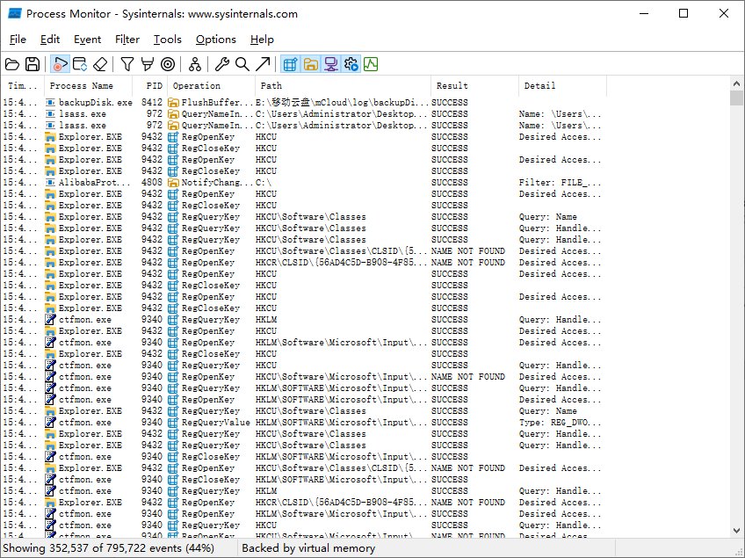
Task: Click the AlibabaProt... process icon
Action: (50, 183)
